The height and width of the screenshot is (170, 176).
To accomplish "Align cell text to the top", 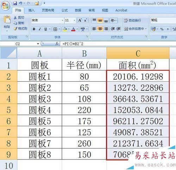I will (94, 20).
